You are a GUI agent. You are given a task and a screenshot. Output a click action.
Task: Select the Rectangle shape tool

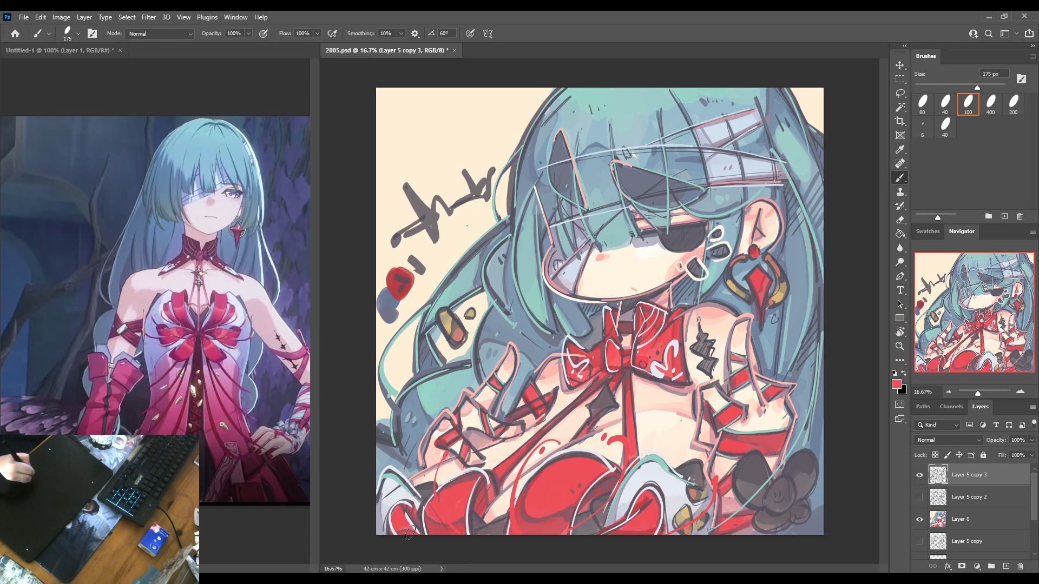point(900,318)
